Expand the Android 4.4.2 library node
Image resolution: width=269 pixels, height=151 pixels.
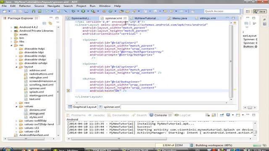click(11, 27)
